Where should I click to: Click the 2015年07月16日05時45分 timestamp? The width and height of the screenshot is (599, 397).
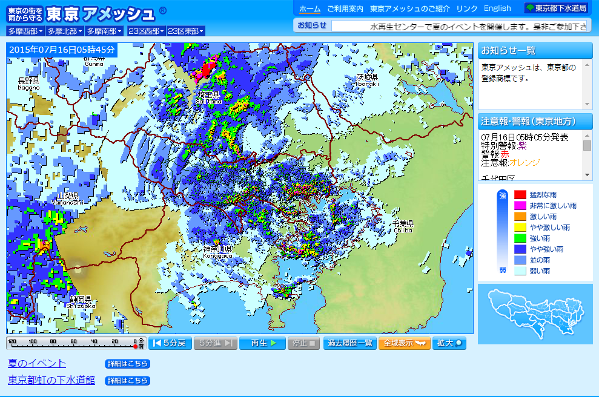tap(62, 50)
